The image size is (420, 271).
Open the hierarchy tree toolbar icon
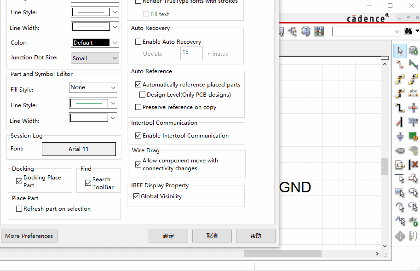pyautogui.click(x=292, y=31)
